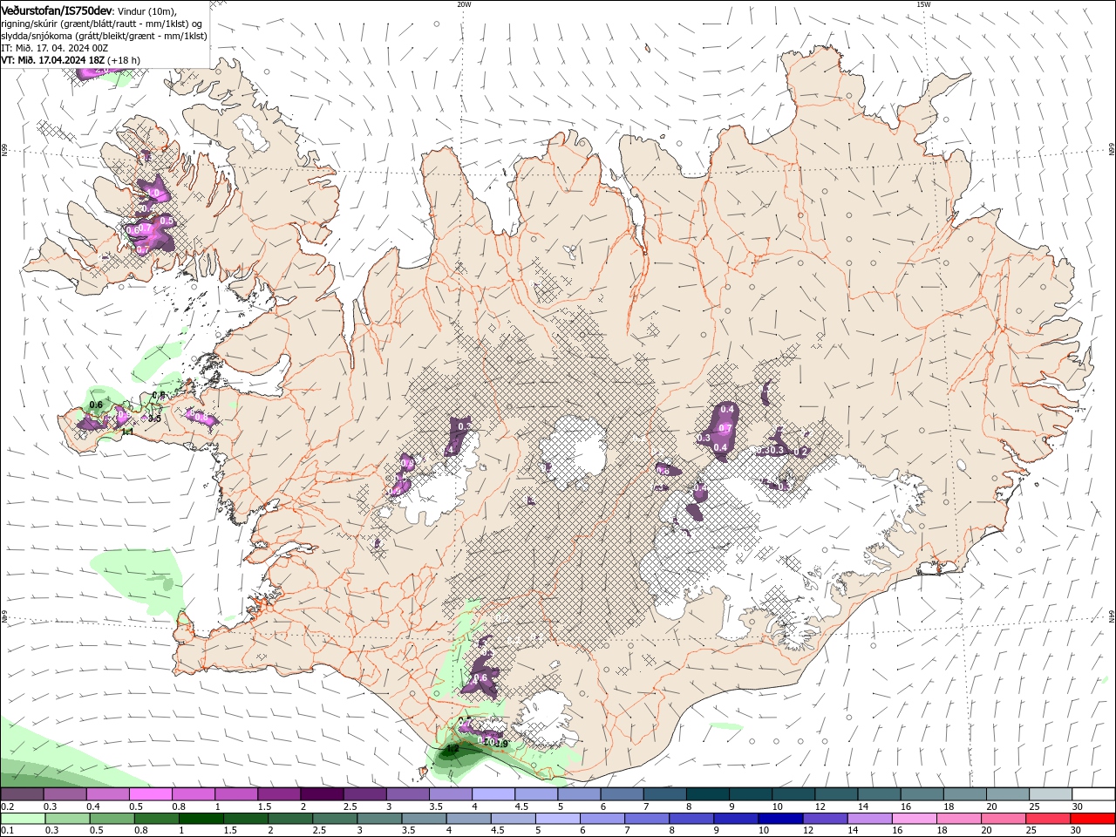This screenshot has width=1116, height=837.
Task: Click the 20W longitude label at top
Action: pyautogui.click(x=464, y=4)
